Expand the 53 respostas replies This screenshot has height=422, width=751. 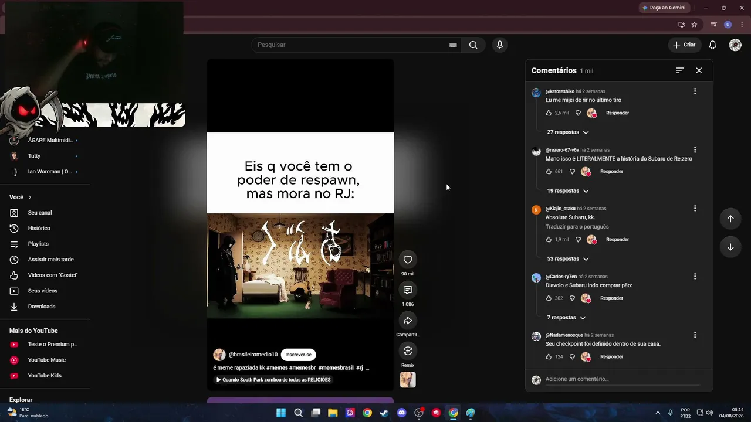point(567,259)
